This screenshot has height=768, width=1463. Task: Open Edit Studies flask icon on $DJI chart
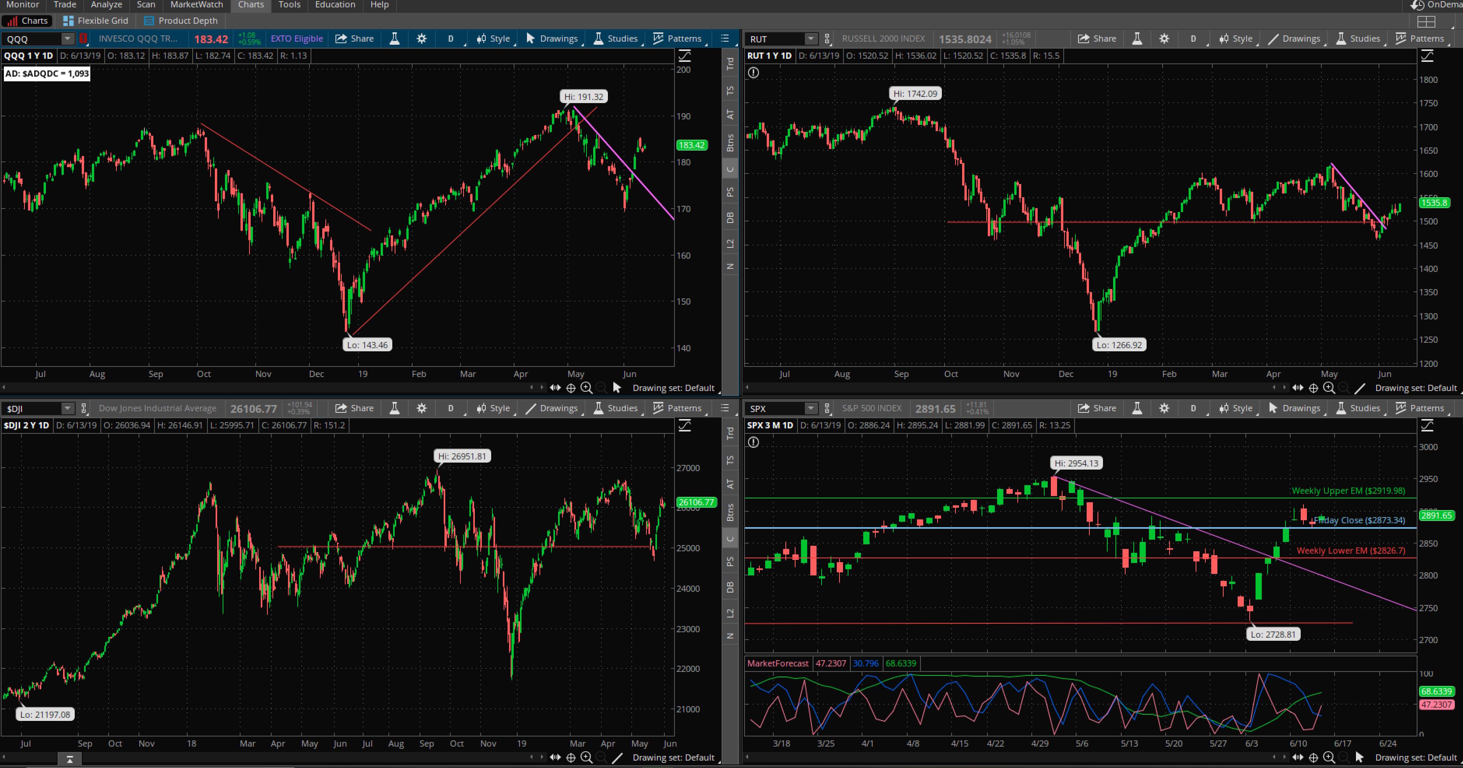[394, 408]
